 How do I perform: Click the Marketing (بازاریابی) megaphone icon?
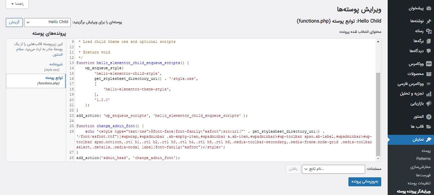(429, 104)
